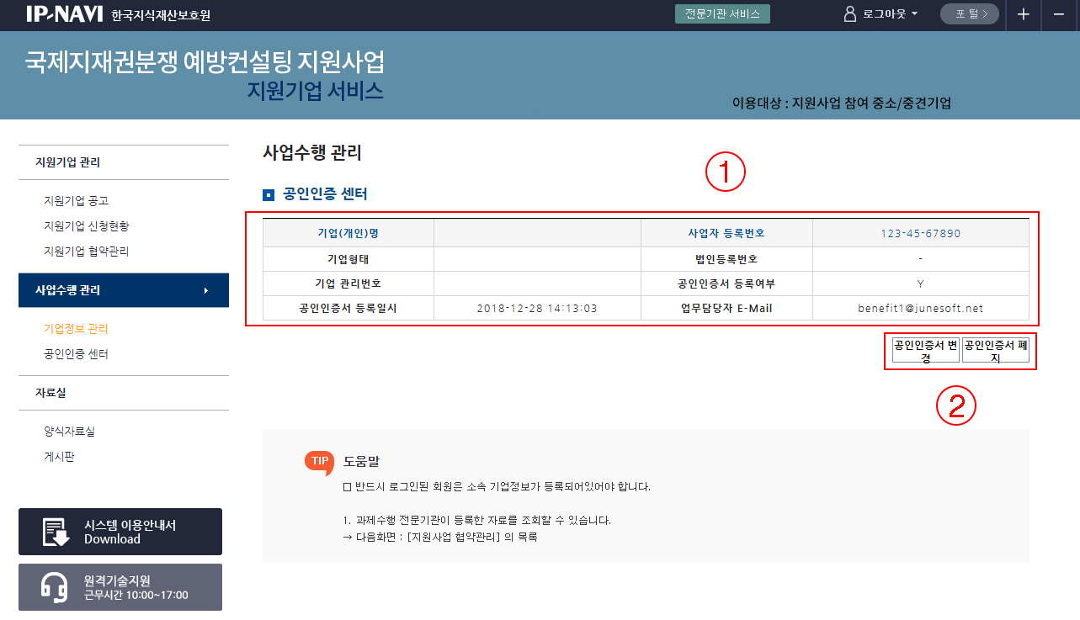
Task: Click the orange TIP help icon
Action: pyautogui.click(x=320, y=462)
